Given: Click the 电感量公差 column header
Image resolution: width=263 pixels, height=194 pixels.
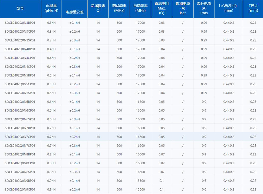Looking at the screenshot, I should pyautogui.click(x=74, y=12).
